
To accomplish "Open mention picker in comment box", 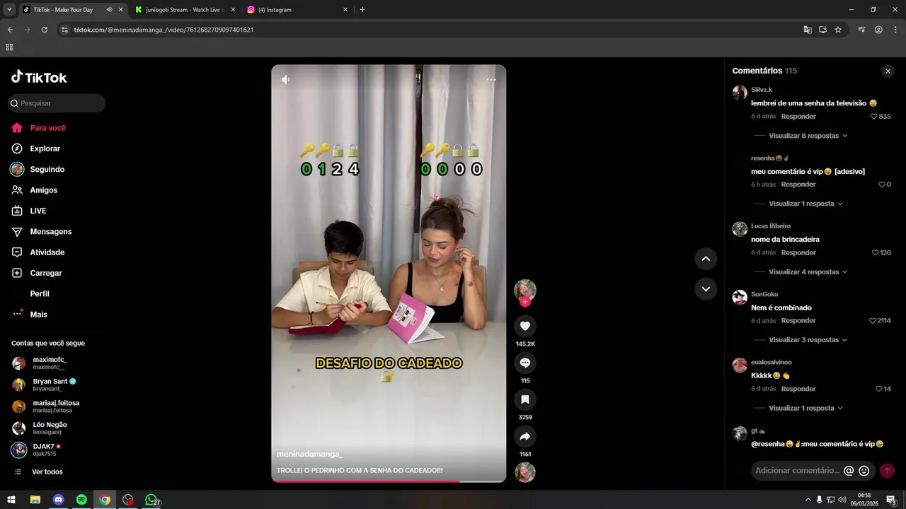I will 849,471.
